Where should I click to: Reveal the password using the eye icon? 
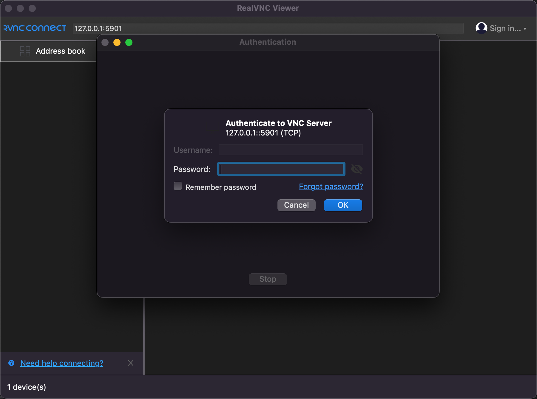(357, 169)
